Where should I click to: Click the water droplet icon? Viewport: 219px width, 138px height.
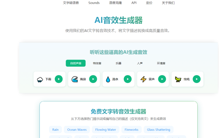[x=108, y=80]
